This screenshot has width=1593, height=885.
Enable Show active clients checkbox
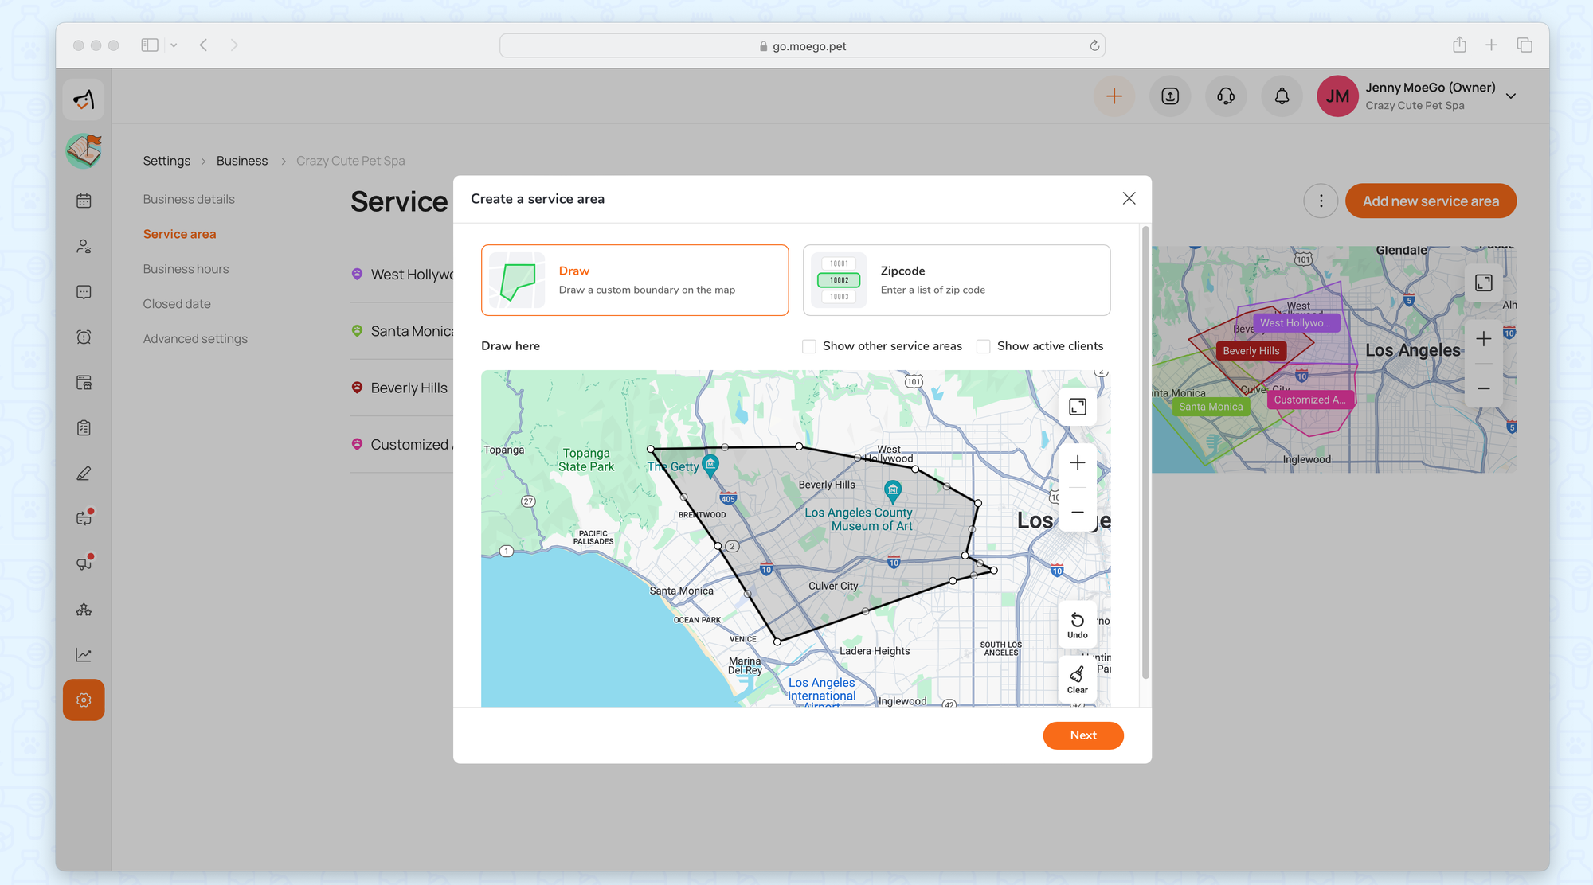(984, 346)
